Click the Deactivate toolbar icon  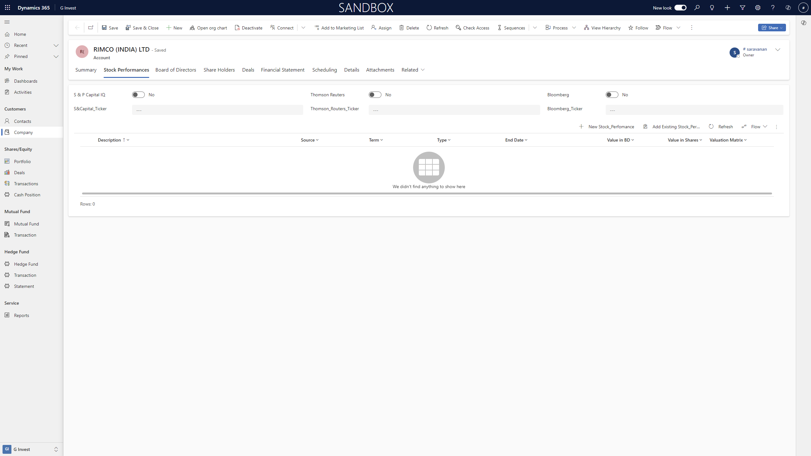(x=237, y=28)
